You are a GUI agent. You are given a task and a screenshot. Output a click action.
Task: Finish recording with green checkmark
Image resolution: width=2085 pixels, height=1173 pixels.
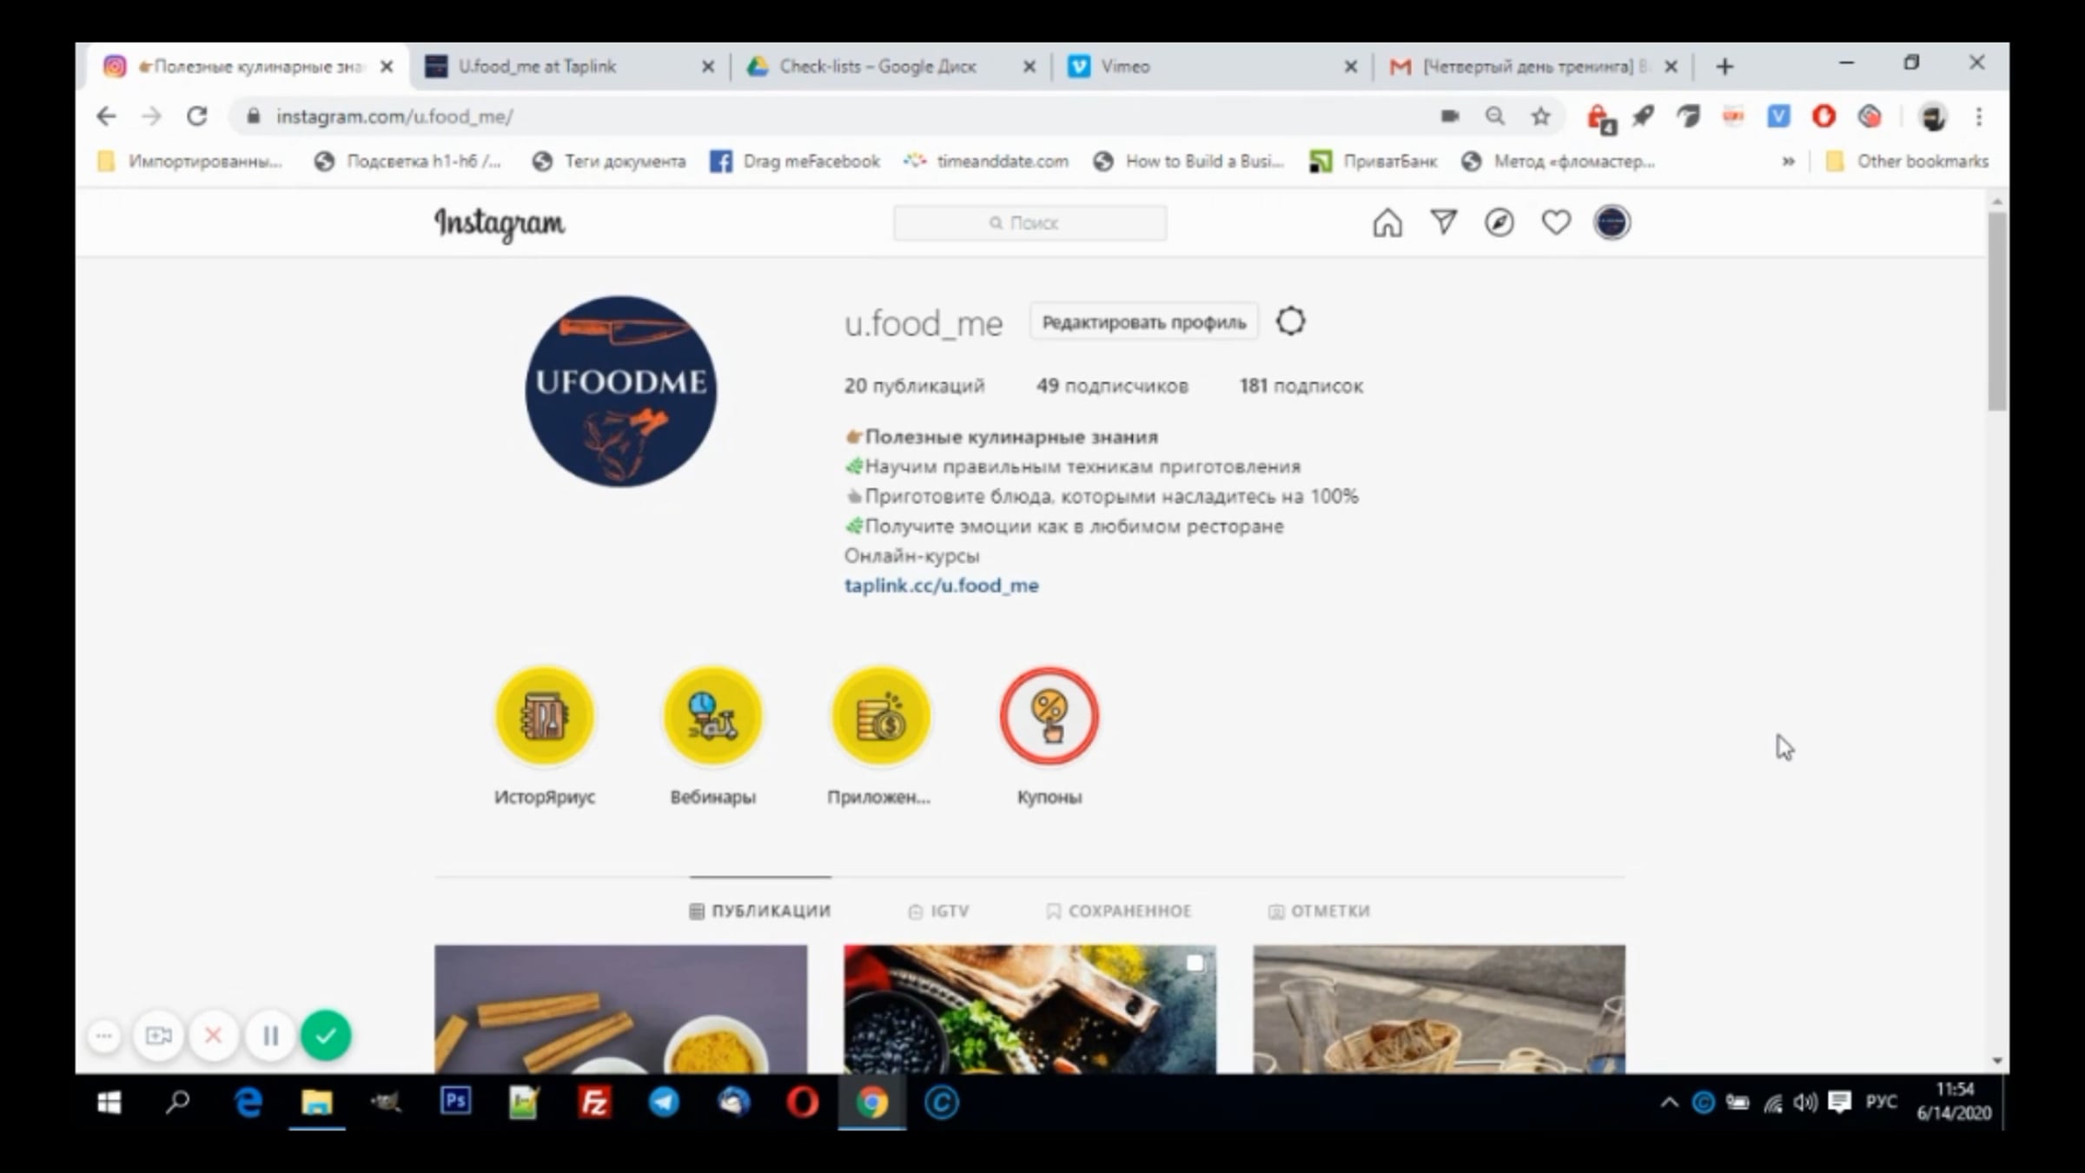tap(326, 1036)
